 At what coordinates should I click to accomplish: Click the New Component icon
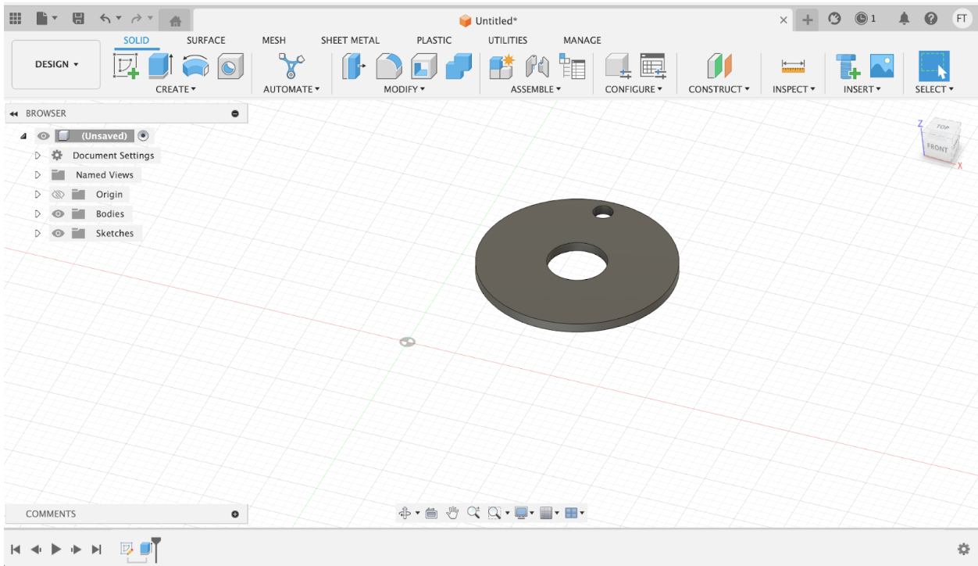point(501,66)
